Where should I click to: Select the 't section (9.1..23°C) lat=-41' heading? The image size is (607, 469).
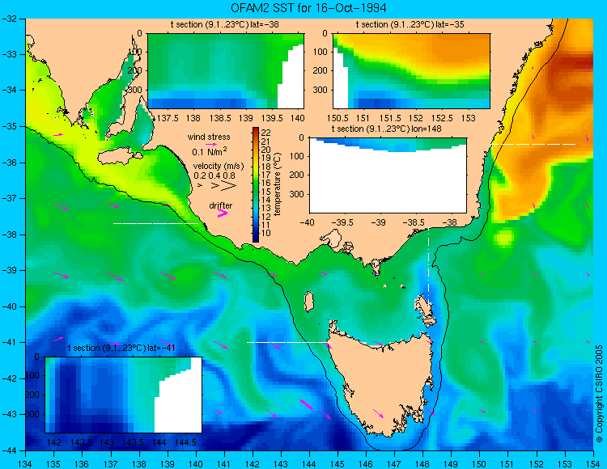pyautogui.click(x=121, y=348)
